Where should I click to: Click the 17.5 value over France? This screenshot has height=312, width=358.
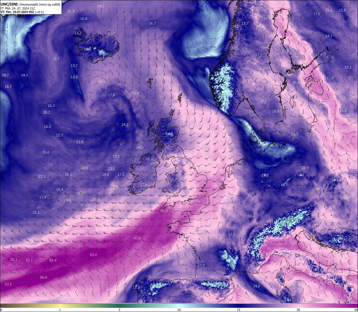click(x=232, y=235)
